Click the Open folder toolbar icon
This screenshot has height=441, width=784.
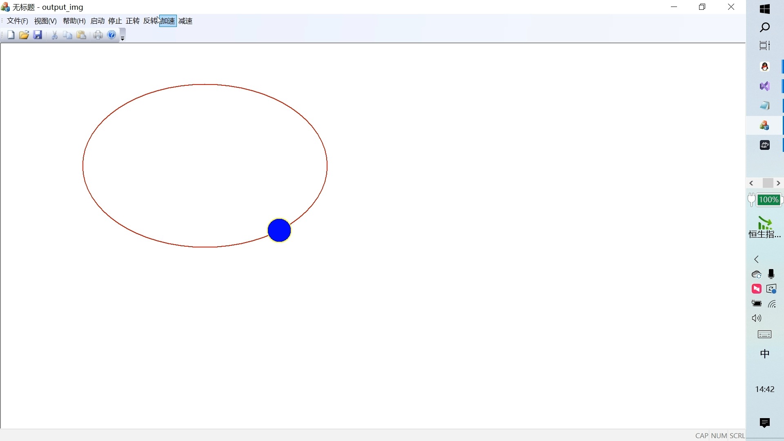click(24, 35)
